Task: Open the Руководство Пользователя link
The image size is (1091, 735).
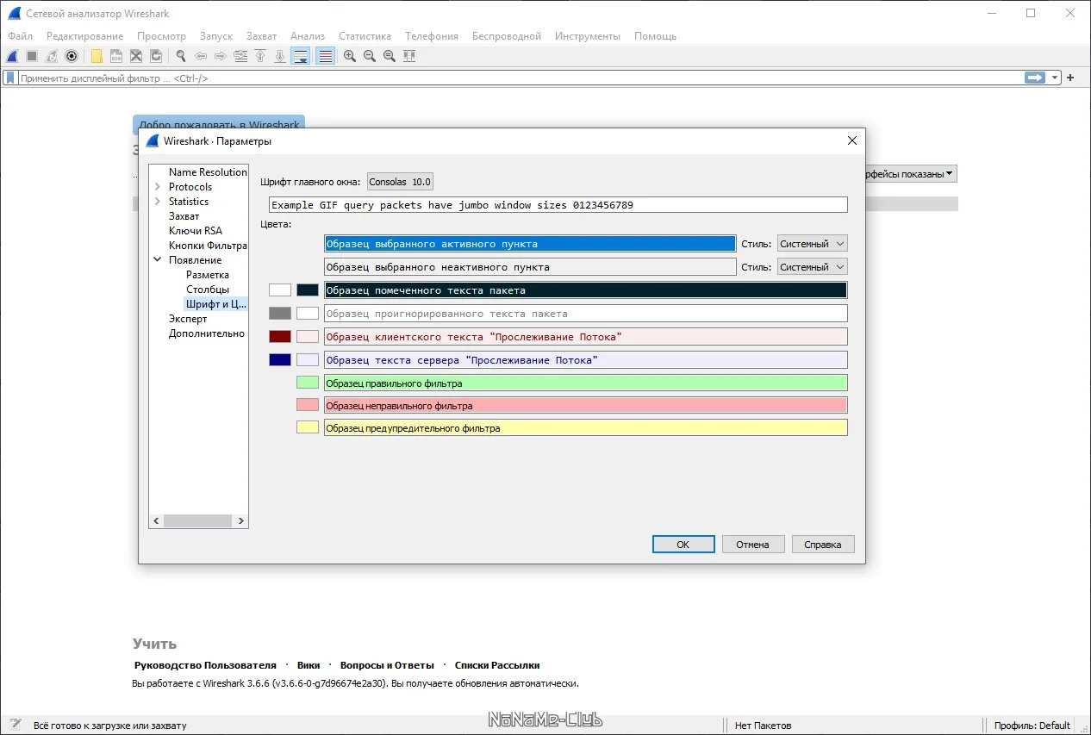Action: 205,665
